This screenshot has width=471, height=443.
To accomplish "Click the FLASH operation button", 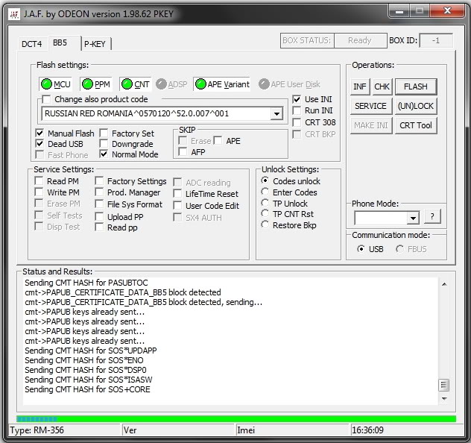I will point(416,87).
